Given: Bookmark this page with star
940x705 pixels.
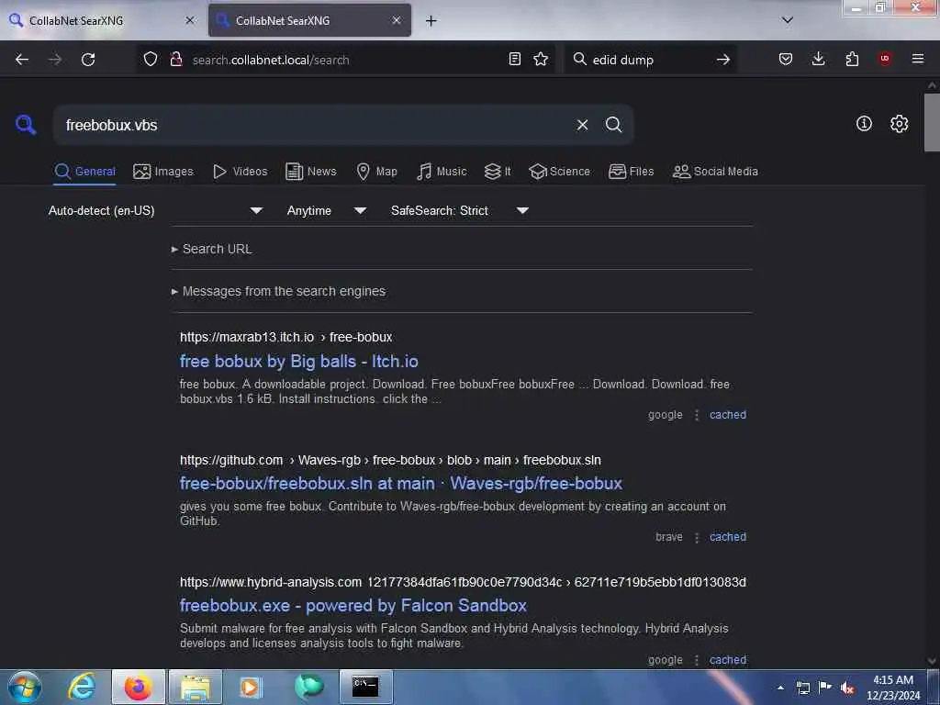Looking at the screenshot, I should [541, 59].
